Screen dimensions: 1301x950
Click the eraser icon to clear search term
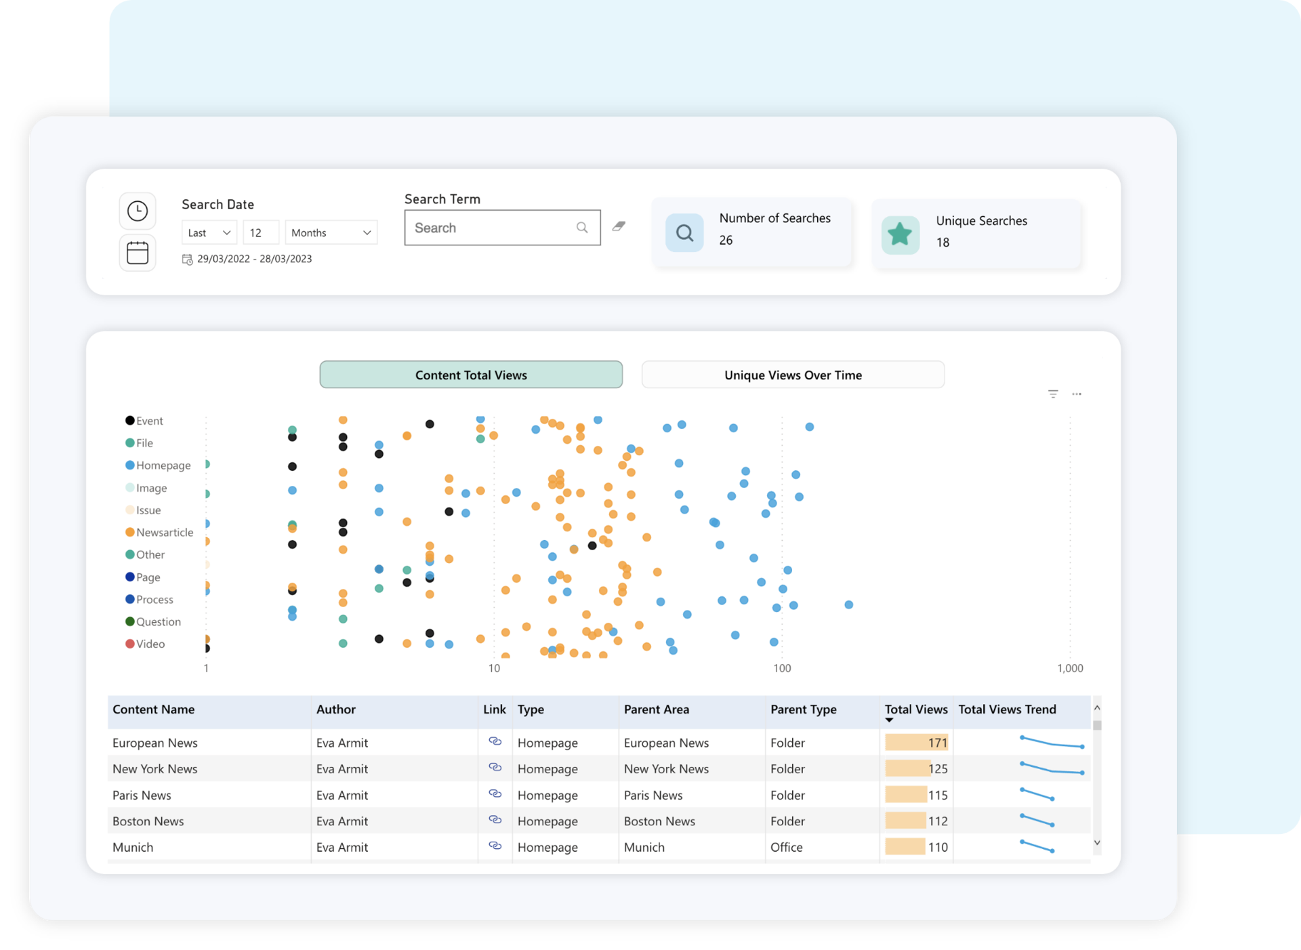[x=619, y=226]
